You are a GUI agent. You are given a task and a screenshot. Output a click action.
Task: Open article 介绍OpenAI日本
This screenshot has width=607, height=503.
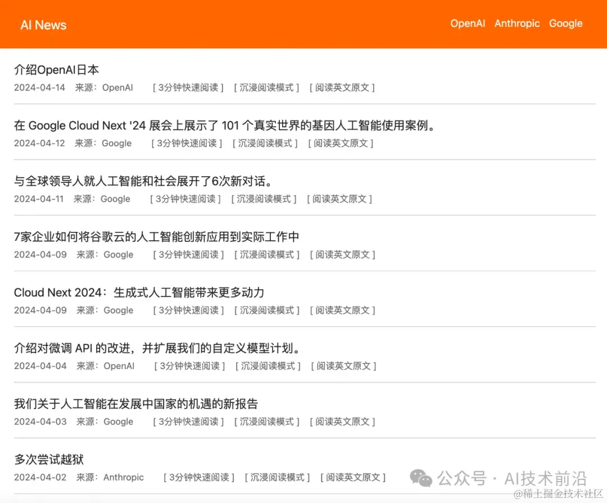click(x=57, y=70)
